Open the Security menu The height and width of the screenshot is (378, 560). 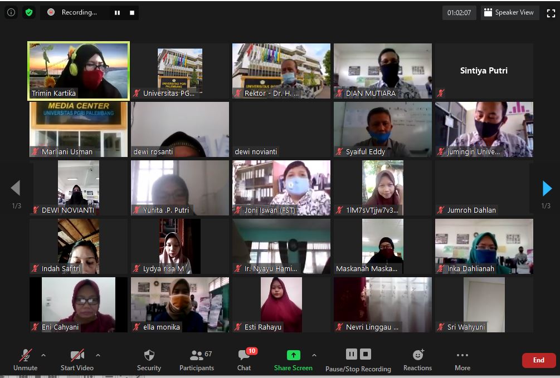coord(149,360)
